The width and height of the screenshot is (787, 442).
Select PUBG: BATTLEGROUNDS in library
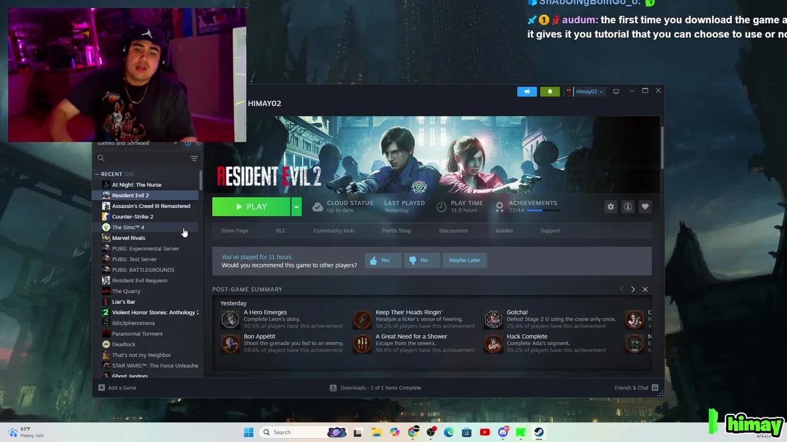click(145, 270)
